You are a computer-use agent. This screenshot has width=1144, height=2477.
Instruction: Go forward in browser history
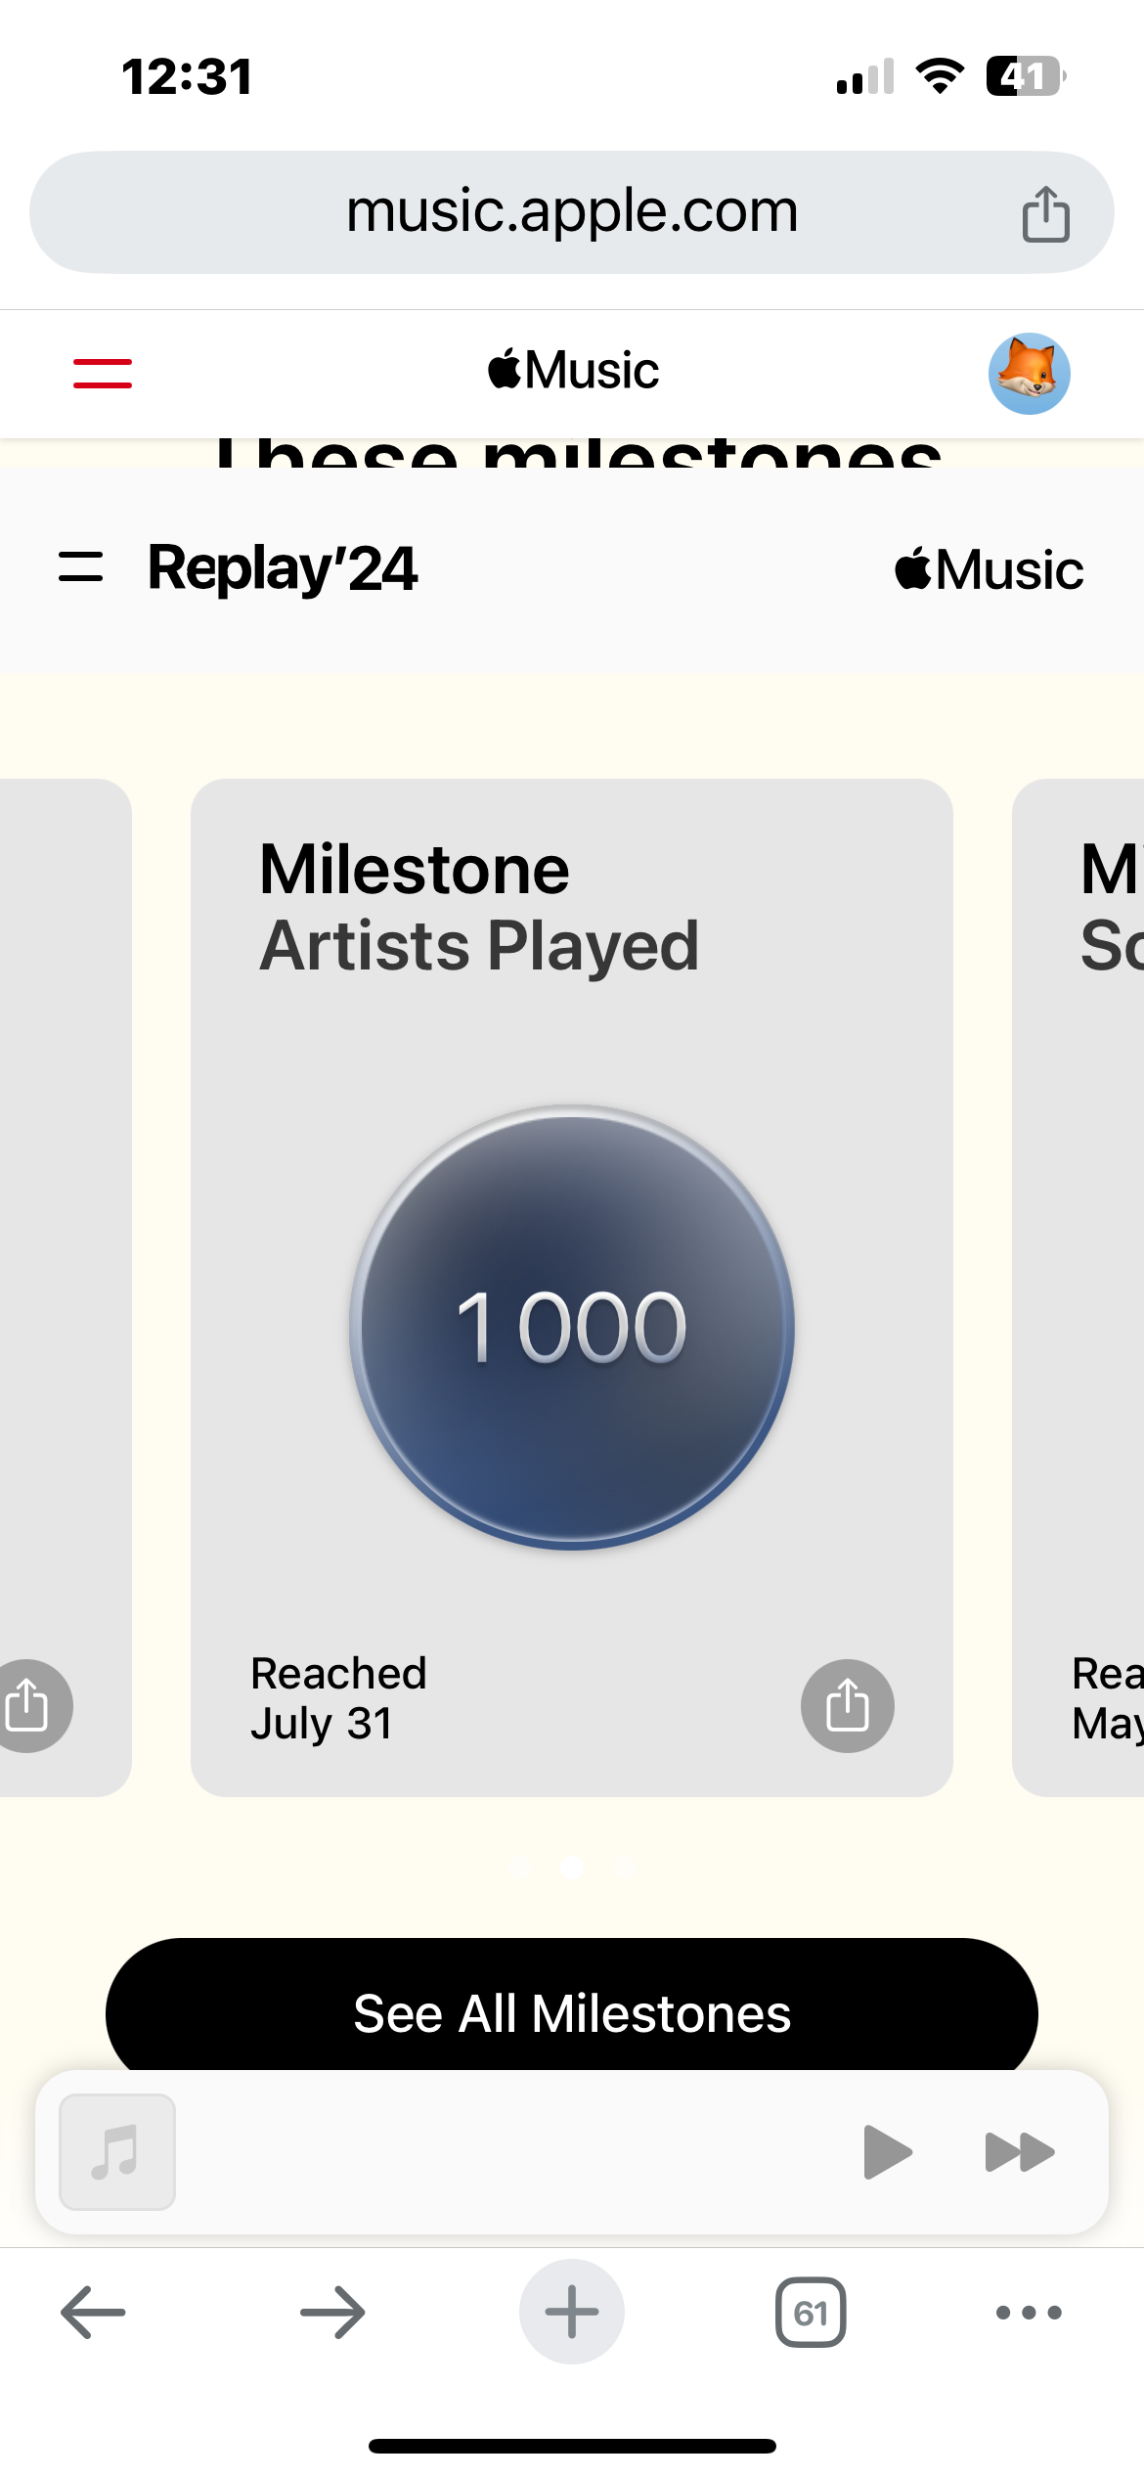332,2313
